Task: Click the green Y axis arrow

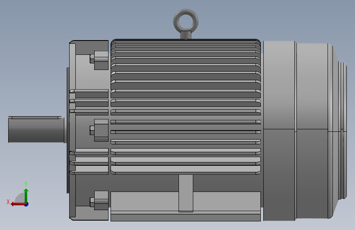Action: (26, 196)
